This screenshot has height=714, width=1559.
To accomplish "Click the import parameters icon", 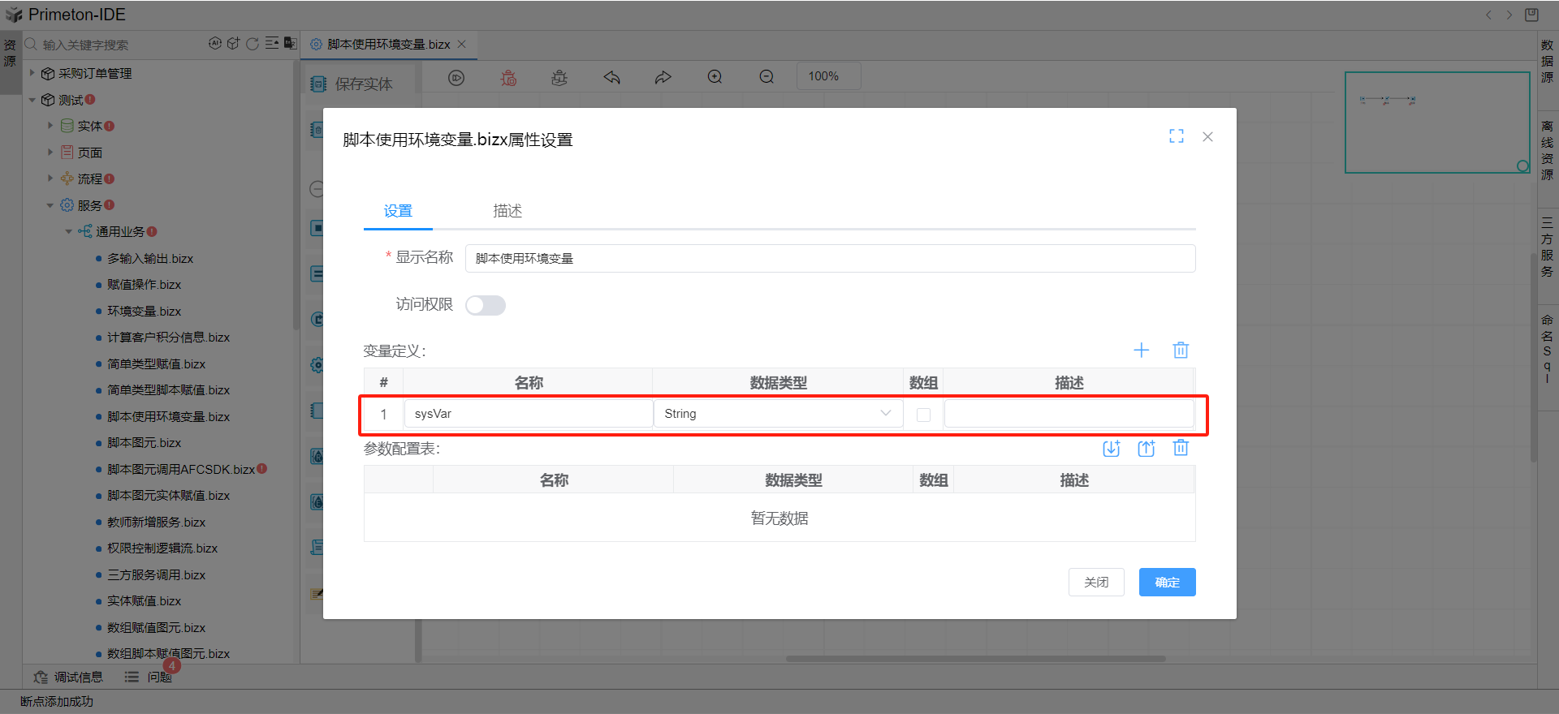I will [1111, 449].
